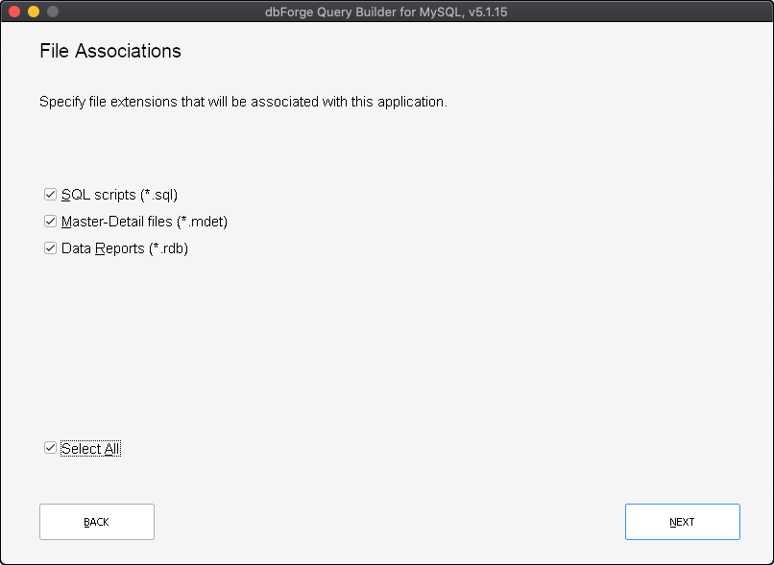The width and height of the screenshot is (774, 565).
Task: Disable Data Reports (*.rdb) association
Action: point(50,248)
